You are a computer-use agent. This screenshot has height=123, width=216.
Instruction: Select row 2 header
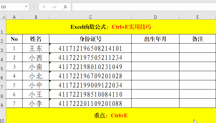[3, 39]
